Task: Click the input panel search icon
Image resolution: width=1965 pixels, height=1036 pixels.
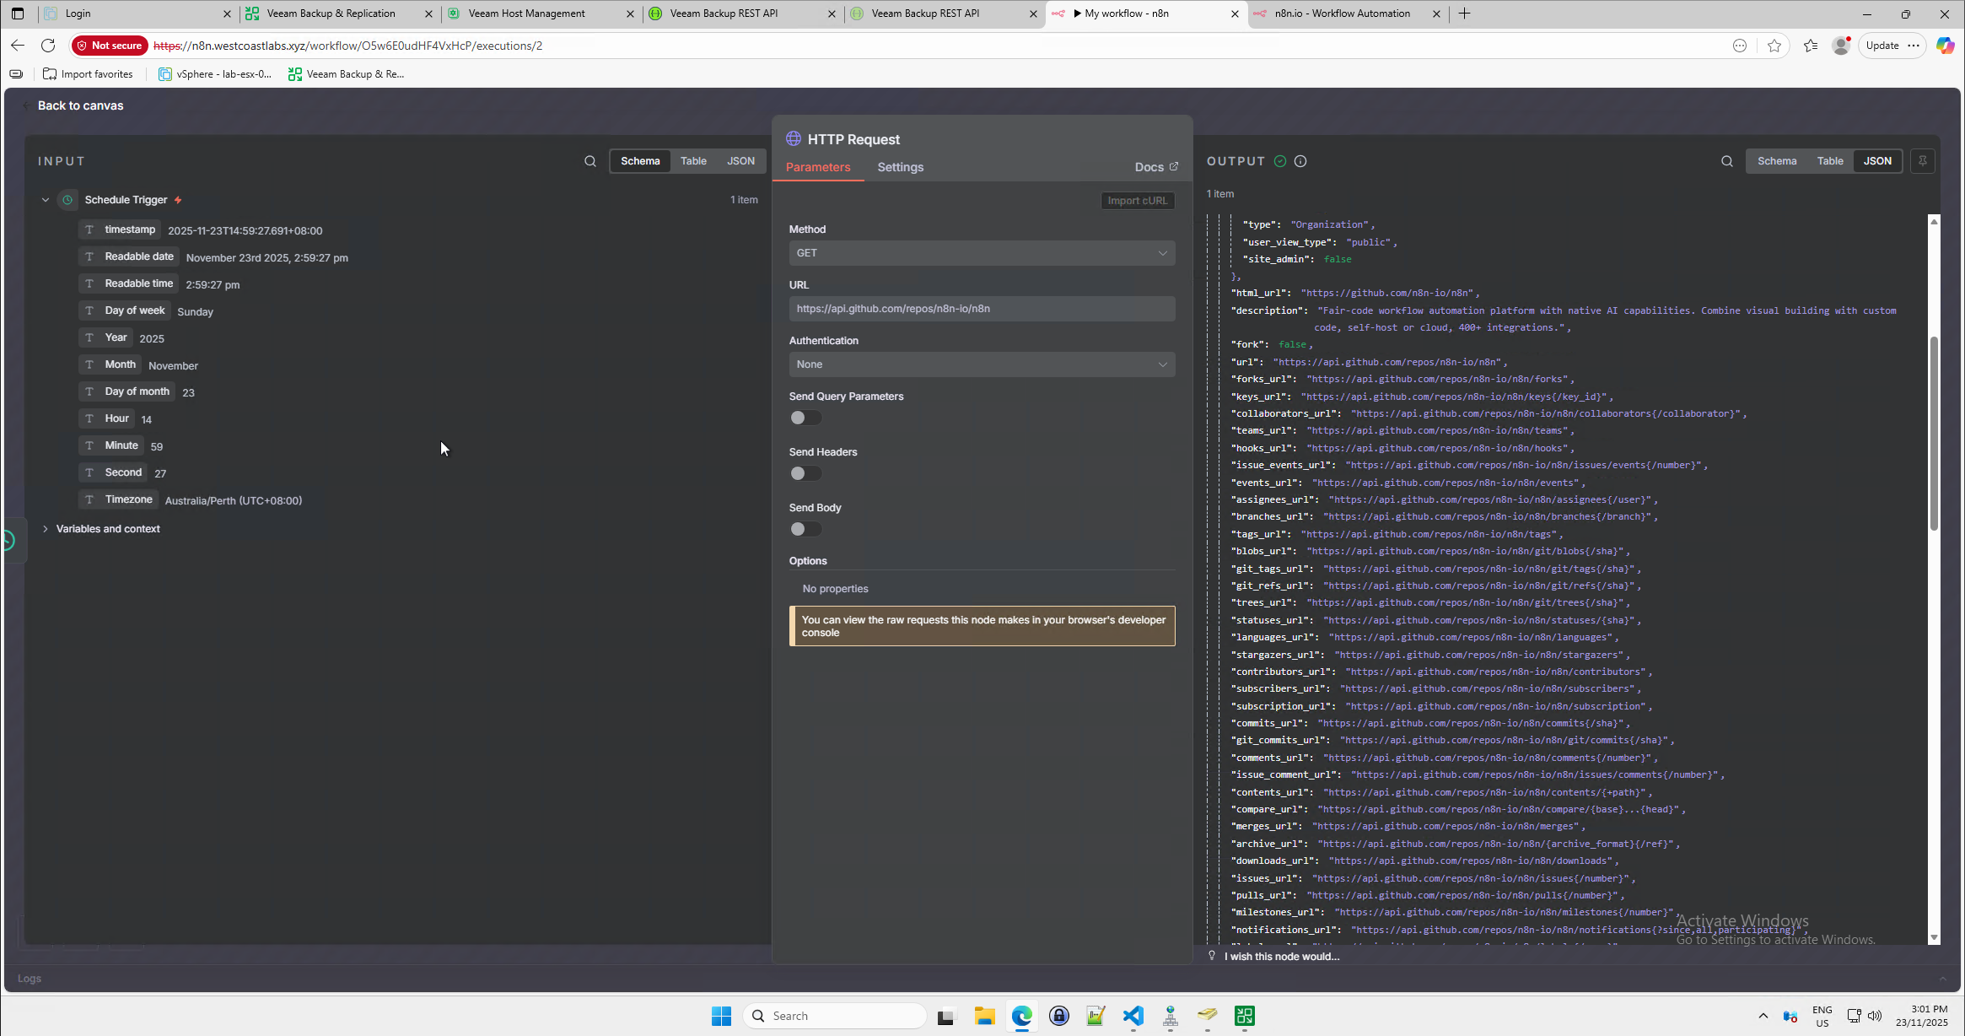Action: (590, 161)
